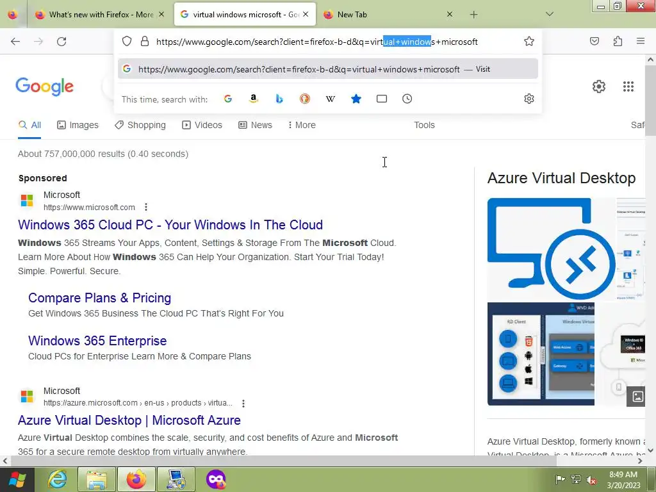Bookmark this page with star icon
Screen dimensions: 656x492
click(x=529, y=42)
